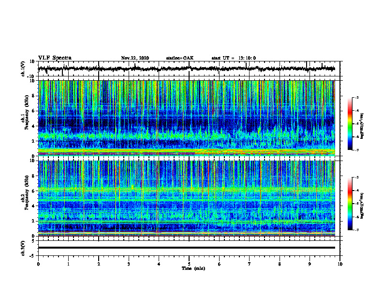Click the "-7" label on the ch.1 color scale
Image resolution: width=383 pixels, height=296 pixels.
point(357,150)
